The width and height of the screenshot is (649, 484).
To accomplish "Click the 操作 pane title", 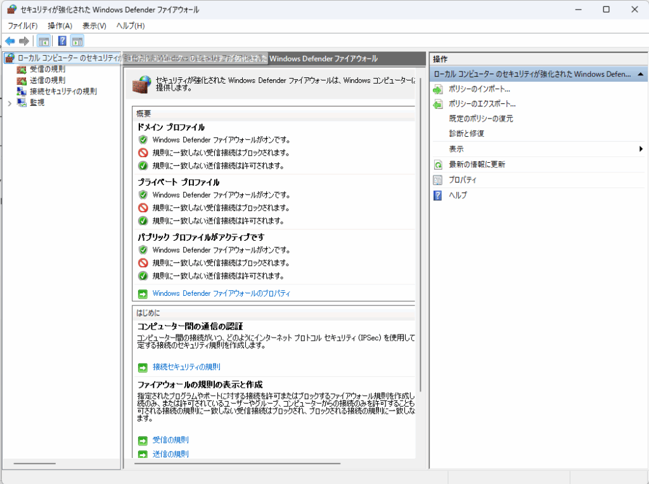I will 440,59.
